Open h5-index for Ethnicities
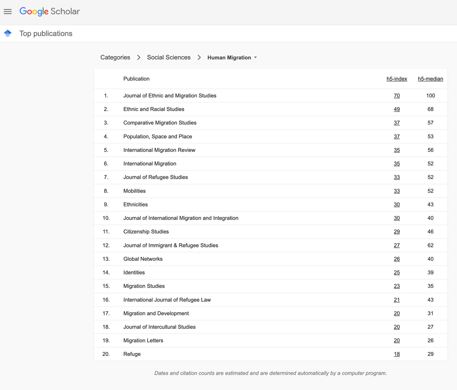 click(397, 204)
